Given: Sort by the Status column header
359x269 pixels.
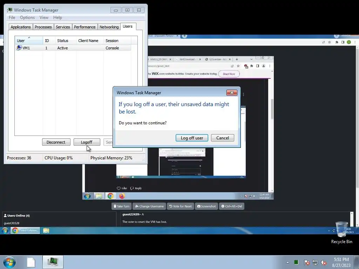Looking at the screenshot, I should click(x=66, y=41).
